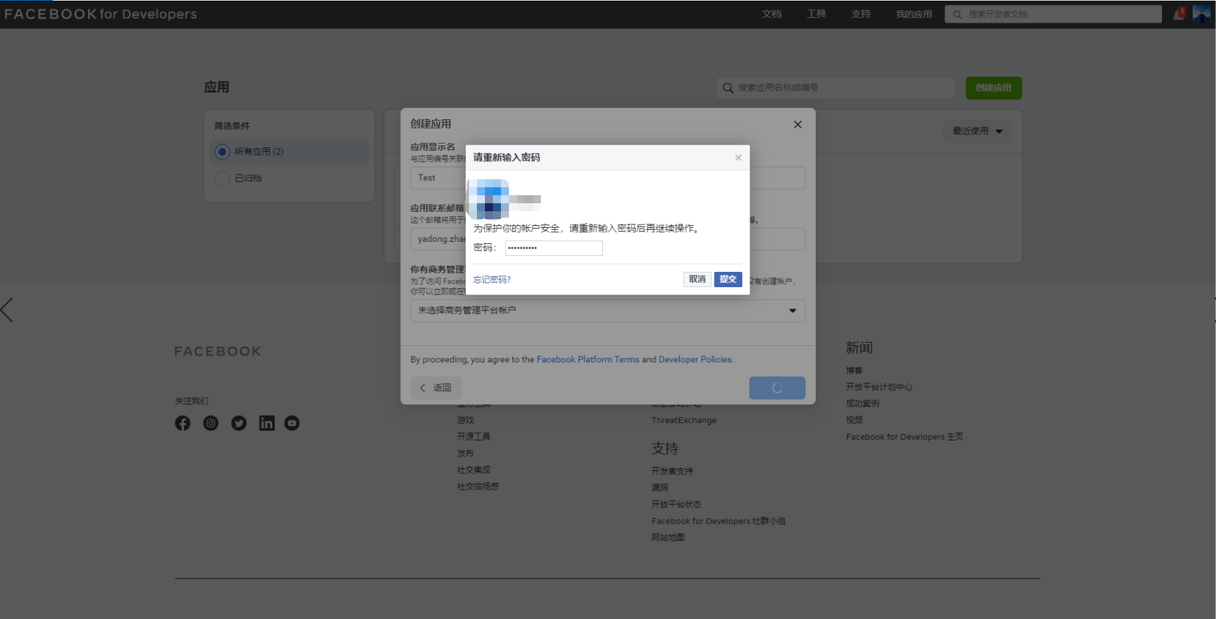This screenshot has width=1216, height=619.
Task: Open Facebook for Developers 主页 link
Action: (904, 437)
